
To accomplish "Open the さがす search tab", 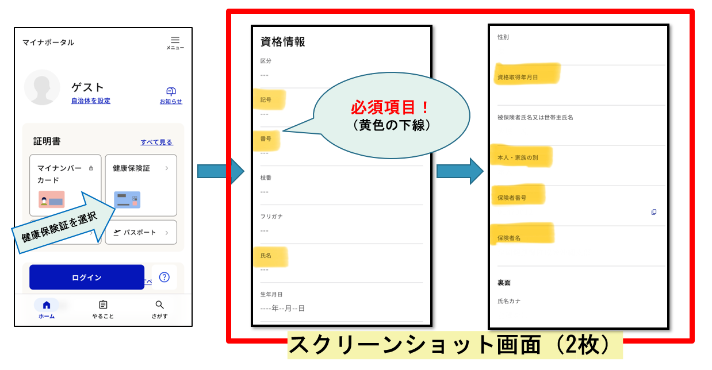I will 160,309.
